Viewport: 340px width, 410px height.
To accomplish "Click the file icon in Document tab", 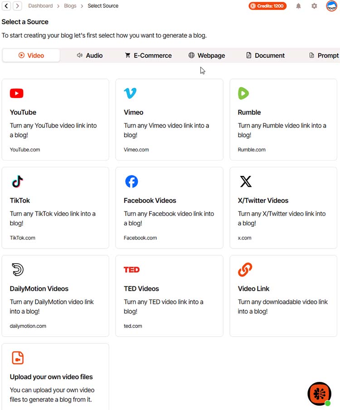I will click(249, 55).
